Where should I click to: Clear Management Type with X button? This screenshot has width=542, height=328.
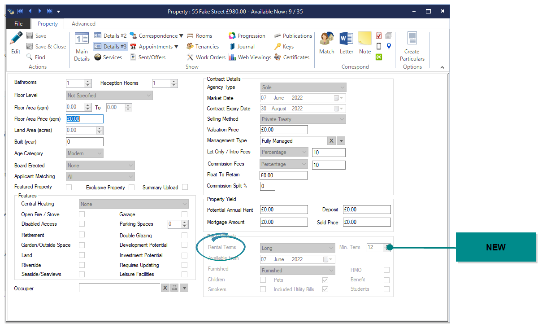[x=331, y=141]
